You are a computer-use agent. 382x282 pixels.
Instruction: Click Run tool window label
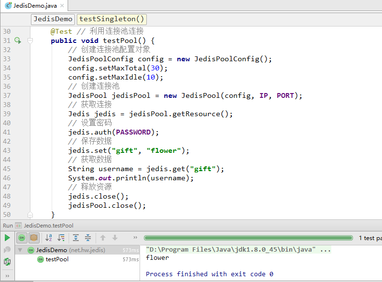click(8, 226)
